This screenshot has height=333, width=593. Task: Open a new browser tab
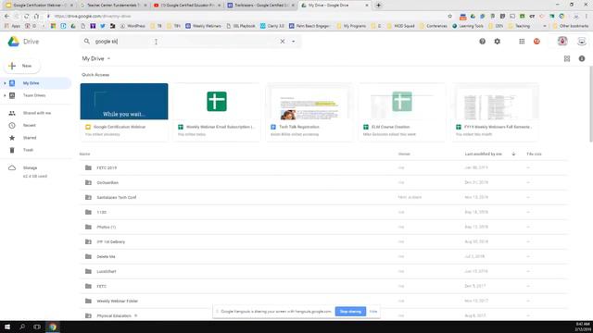[378, 6]
